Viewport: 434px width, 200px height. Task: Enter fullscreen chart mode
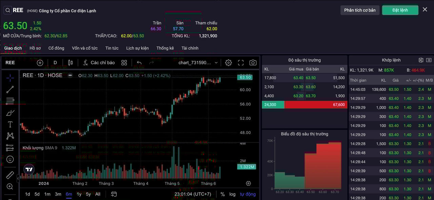tap(241, 63)
